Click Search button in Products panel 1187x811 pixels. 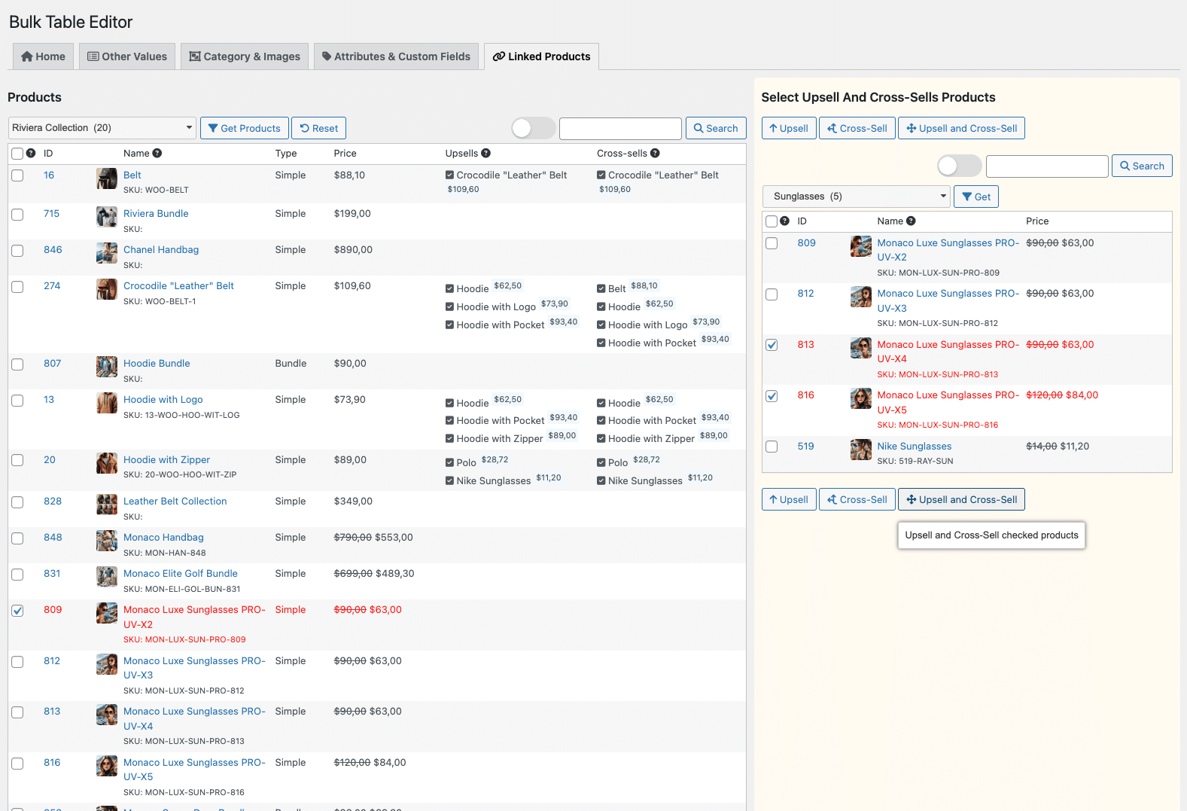716,128
